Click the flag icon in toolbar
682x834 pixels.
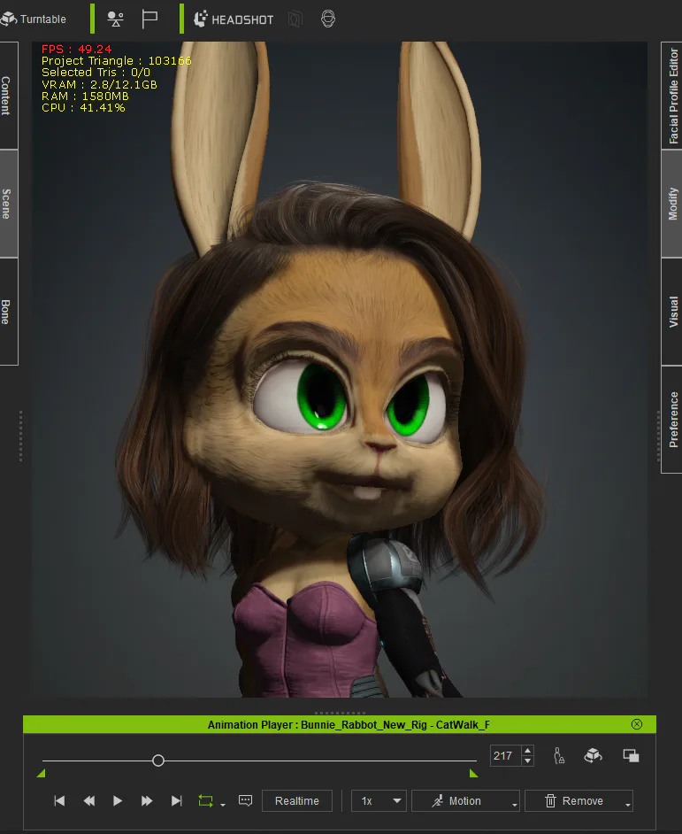[149, 19]
